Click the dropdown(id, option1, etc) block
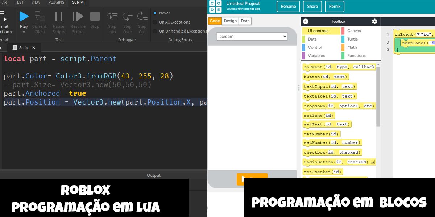 (x=339, y=106)
